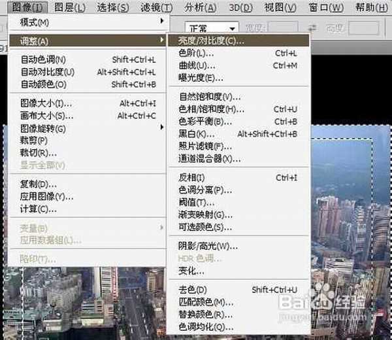Choose 去色 (Desaturate) option
Image resolution: width=392 pixels, height=340 pixels.
pyautogui.click(x=192, y=290)
